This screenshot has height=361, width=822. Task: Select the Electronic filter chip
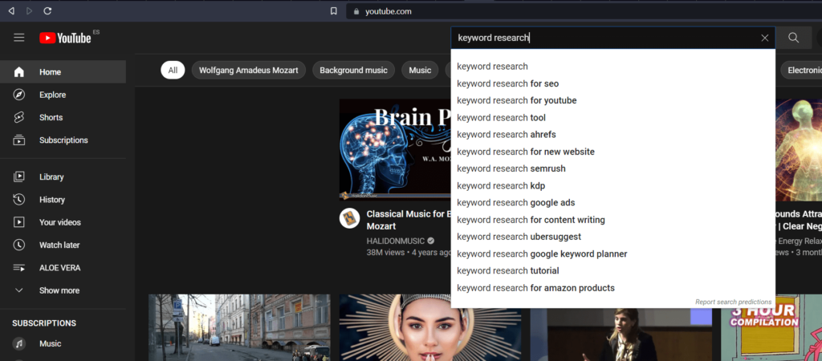[801, 71]
